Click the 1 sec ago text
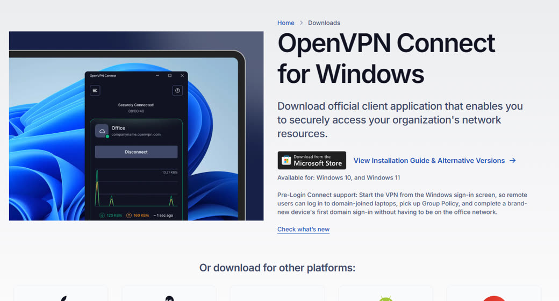This screenshot has height=301, width=559. pyautogui.click(x=164, y=216)
